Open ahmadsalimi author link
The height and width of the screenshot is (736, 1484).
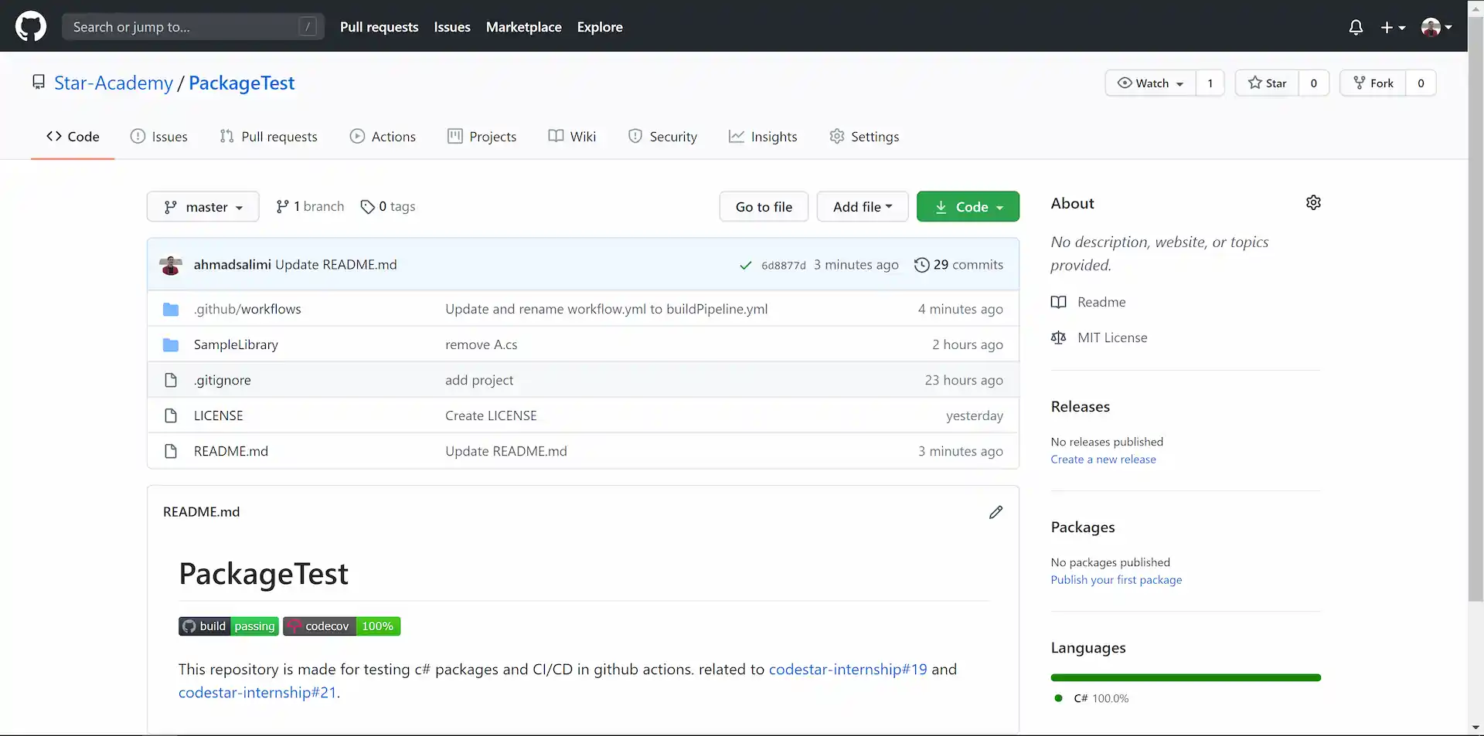232,264
